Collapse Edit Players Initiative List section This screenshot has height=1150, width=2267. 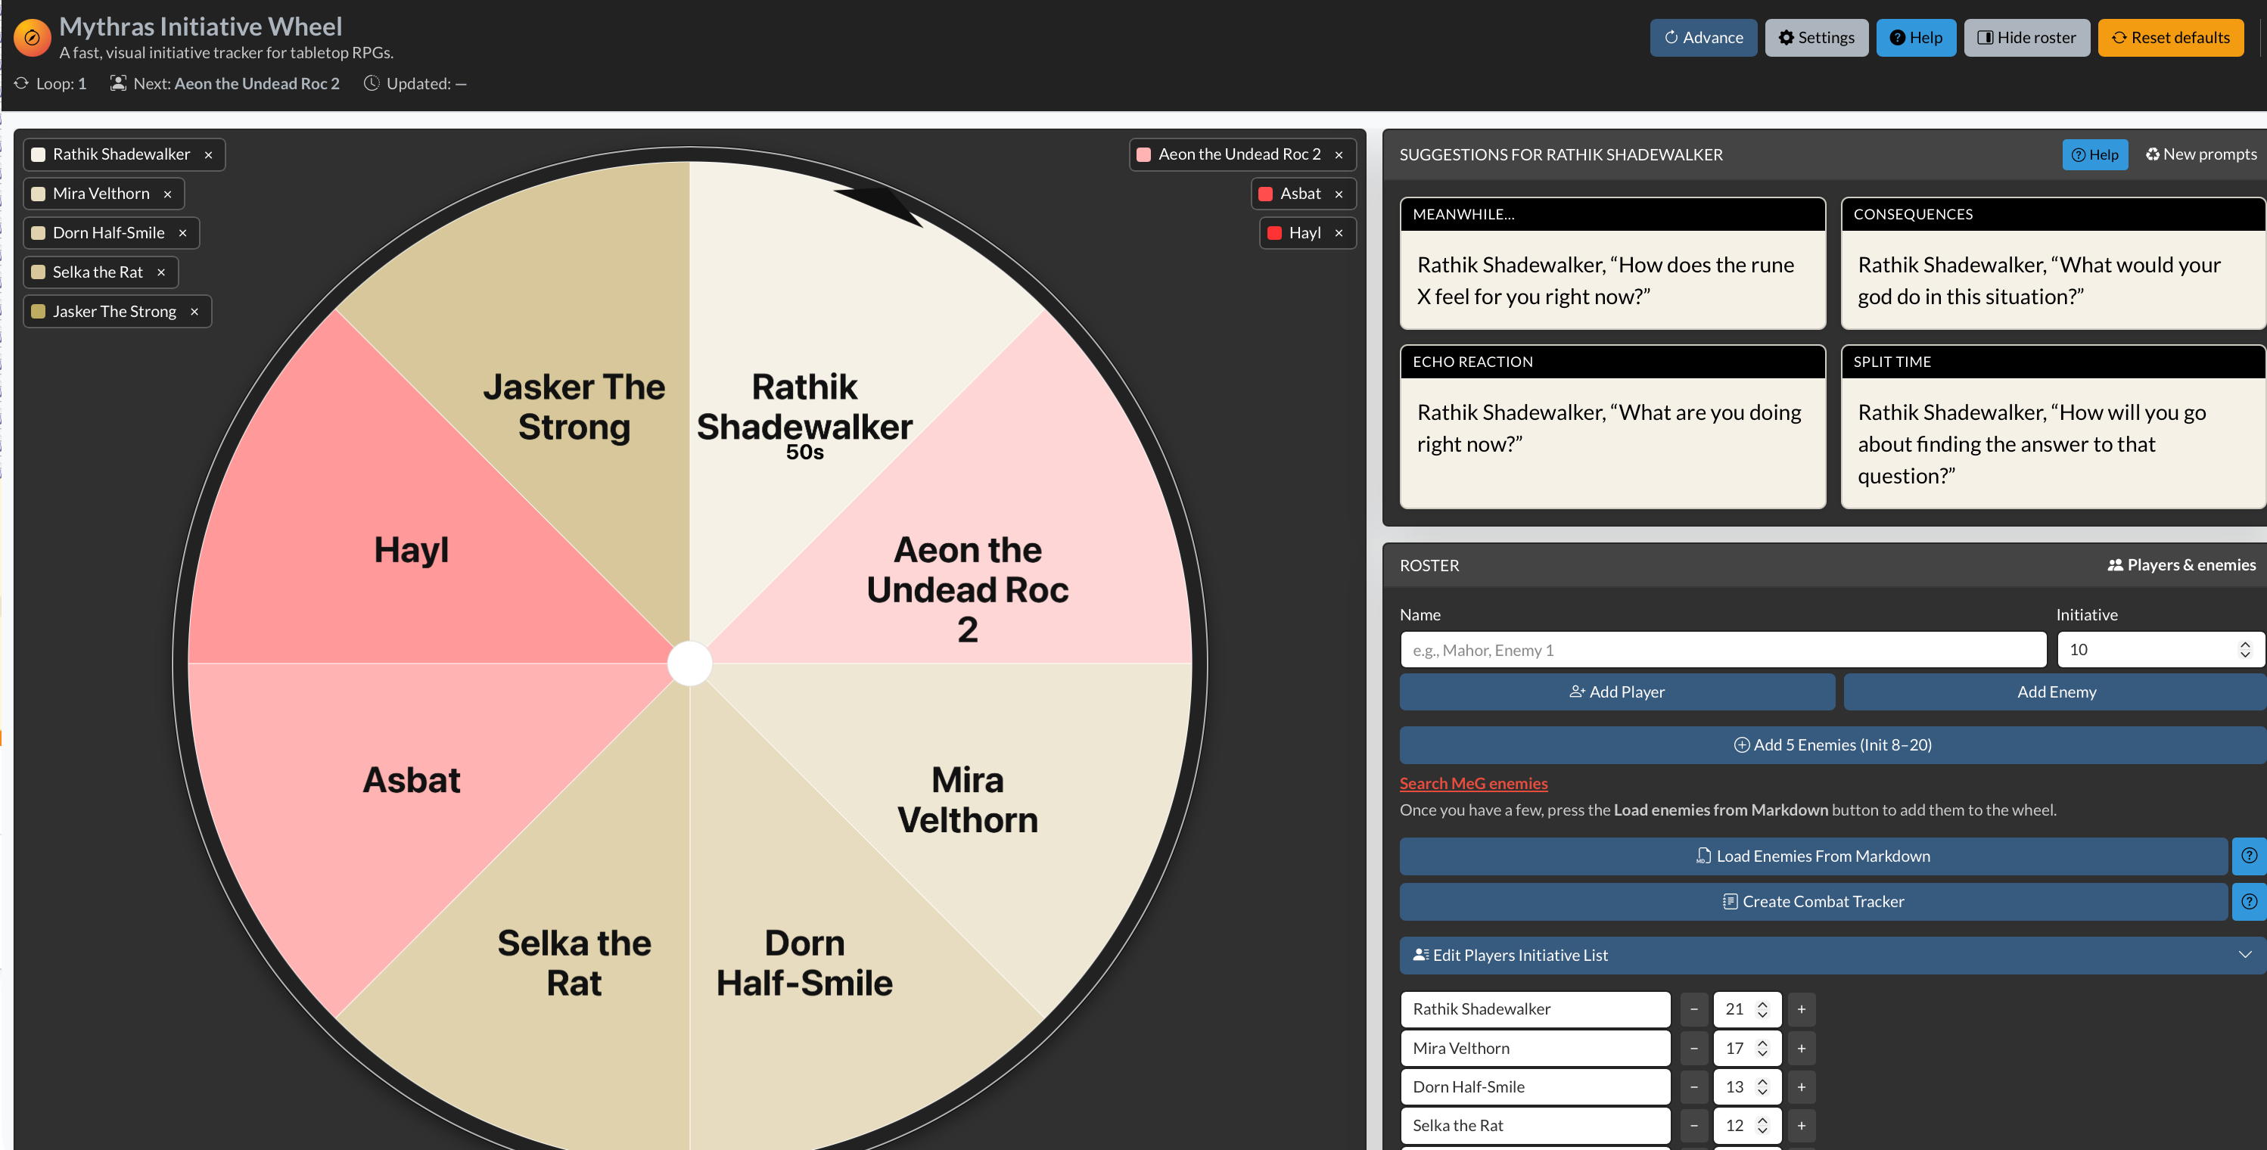coord(2244,955)
